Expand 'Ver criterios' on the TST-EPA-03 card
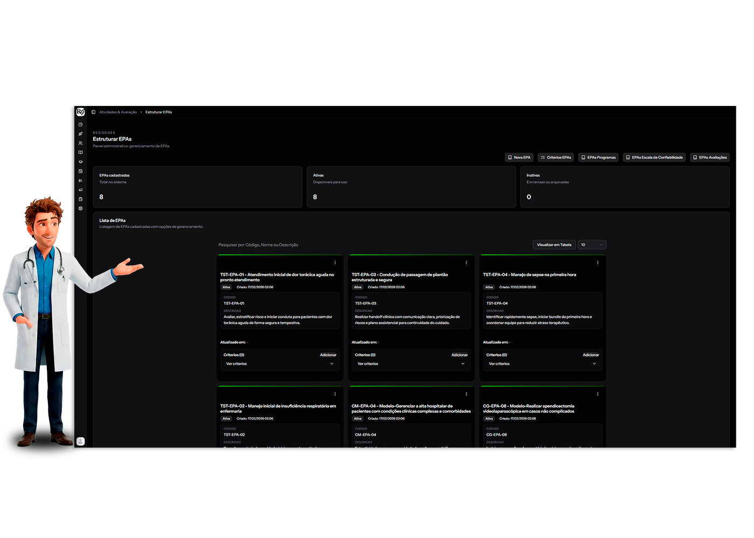Screen dimensions: 754x538 [411, 364]
